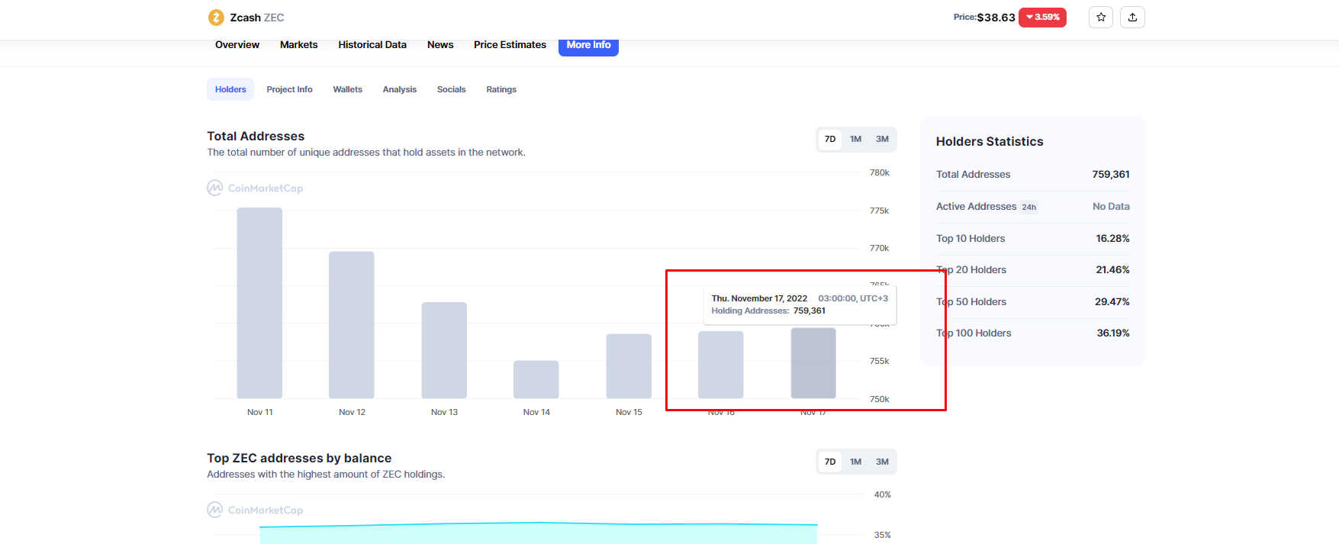Click the $38.63 price value
The image size is (1339, 544).
[x=996, y=18]
